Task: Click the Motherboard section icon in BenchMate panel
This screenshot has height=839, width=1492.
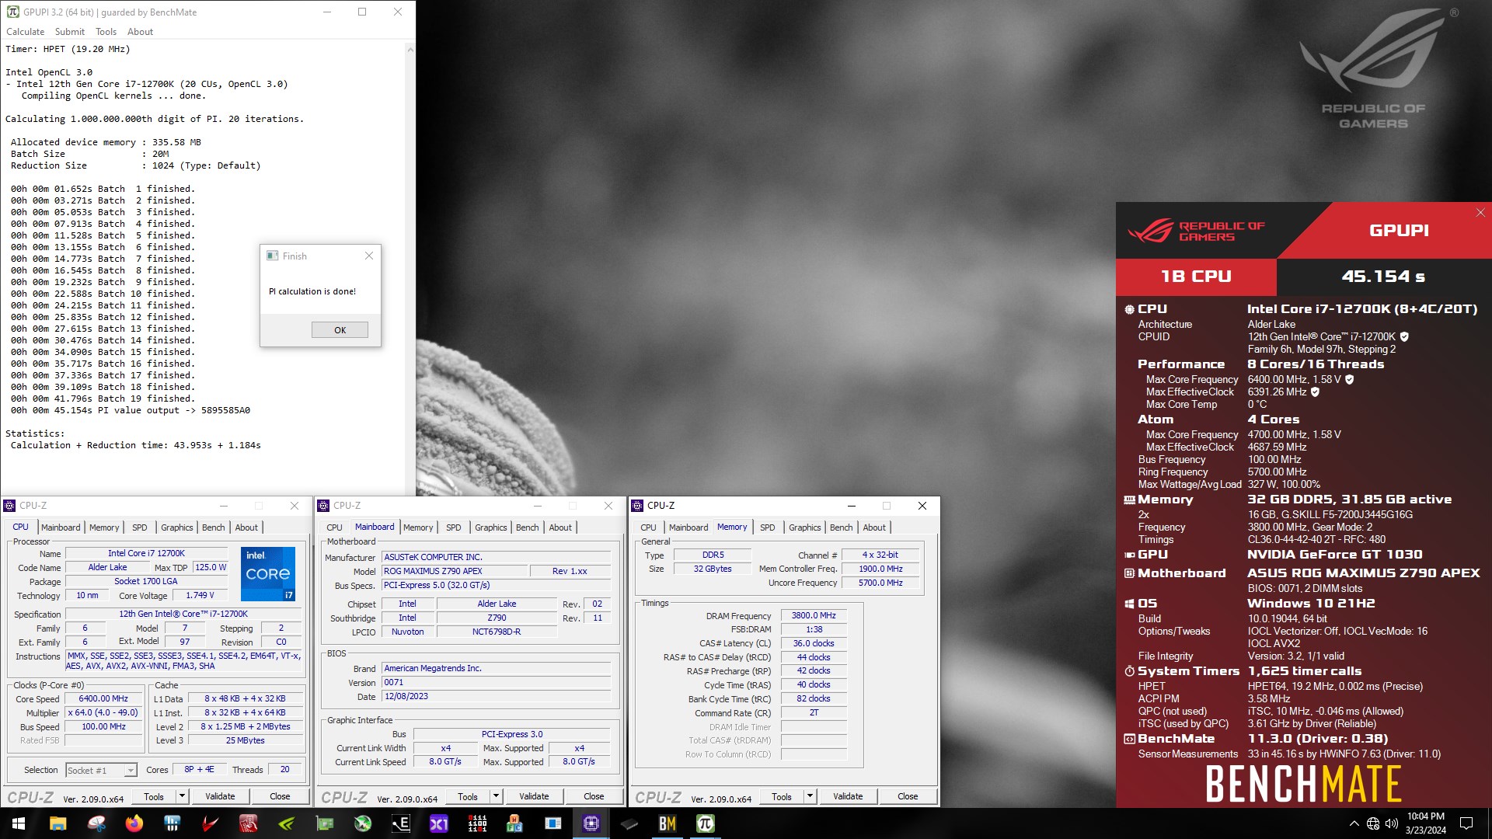Action: point(1129,573)
